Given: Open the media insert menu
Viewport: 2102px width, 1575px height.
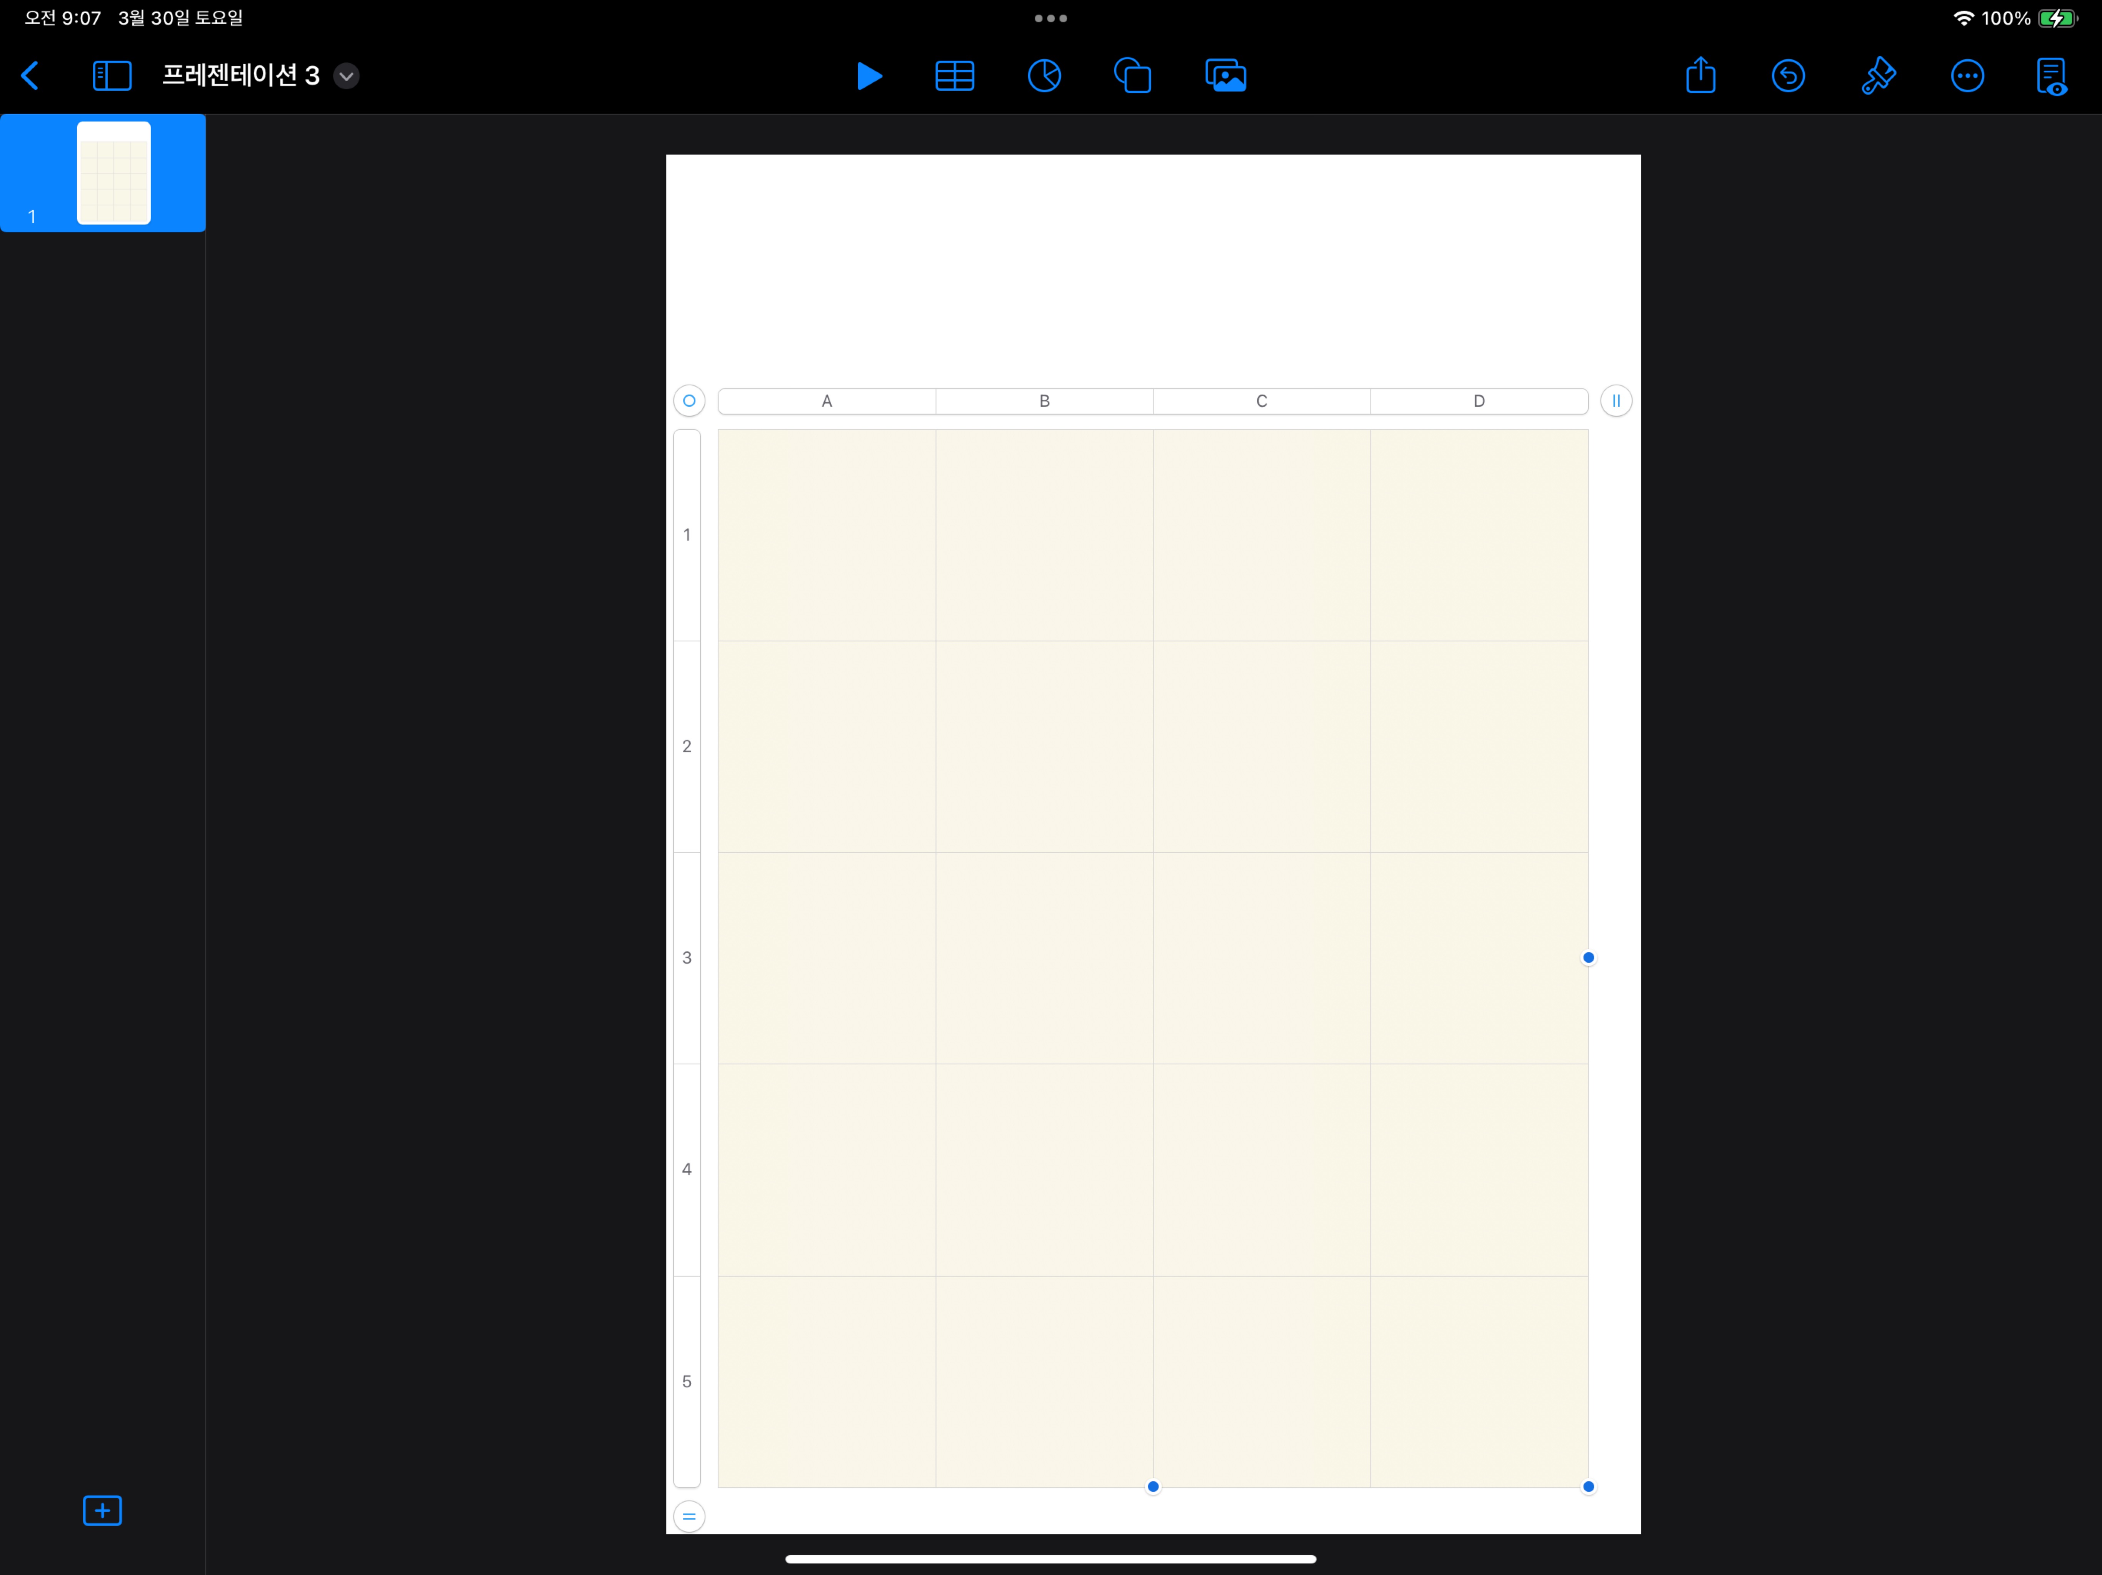Looking at the screenshot, I should tap(1225, 76).
